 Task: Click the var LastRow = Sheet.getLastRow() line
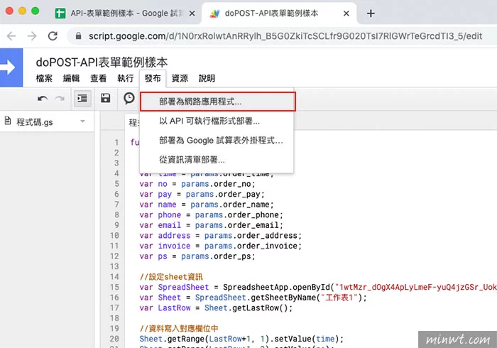pyautogui.click(x=216, y=308)
